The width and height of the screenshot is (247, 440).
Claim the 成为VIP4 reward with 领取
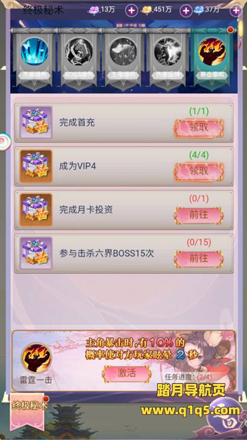coord(199,171)
